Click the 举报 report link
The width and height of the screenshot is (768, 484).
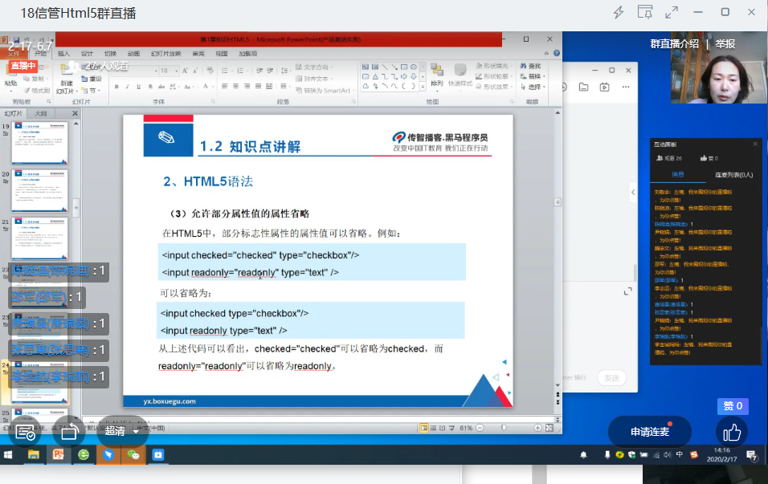click(725, 44)
